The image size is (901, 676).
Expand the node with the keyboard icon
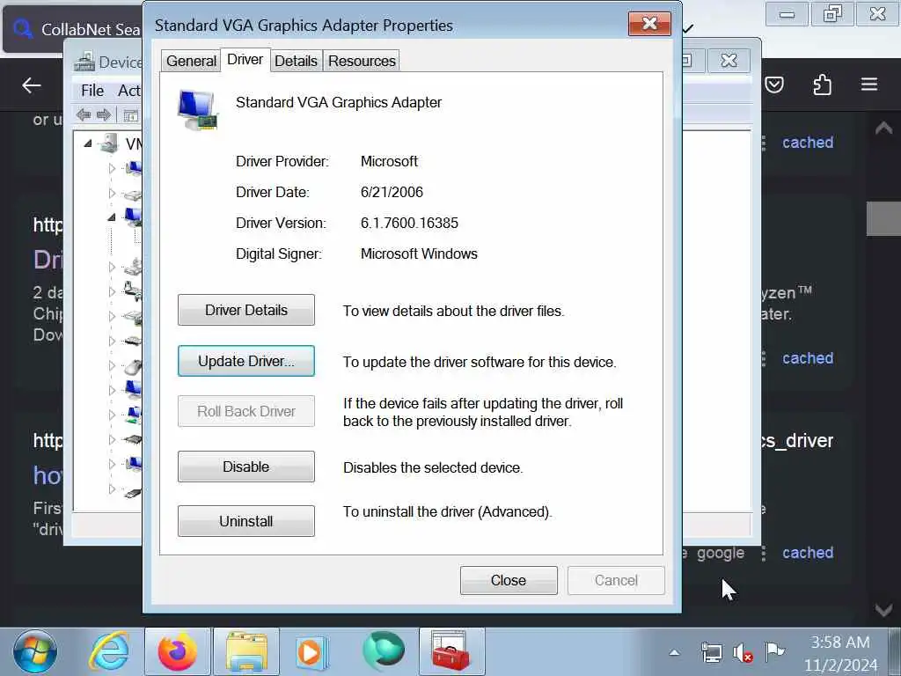(x=112, y=341)
